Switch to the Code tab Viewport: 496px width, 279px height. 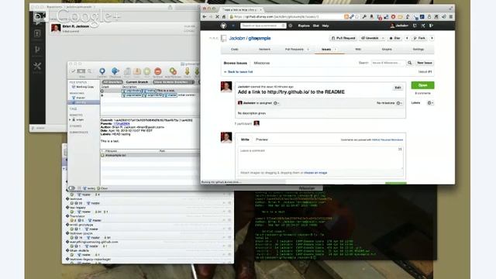coord(234,50)
